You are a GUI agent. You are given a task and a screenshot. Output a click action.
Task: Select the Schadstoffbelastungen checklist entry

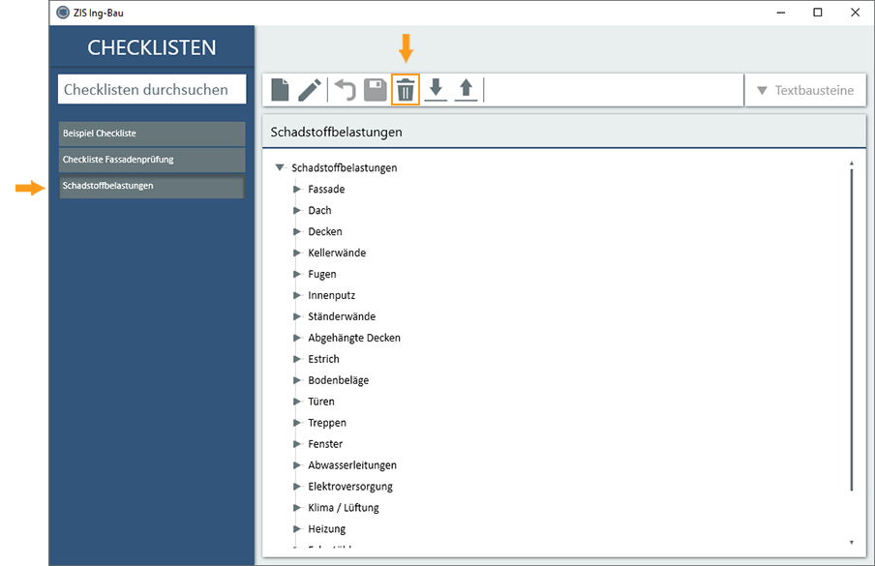152,186
